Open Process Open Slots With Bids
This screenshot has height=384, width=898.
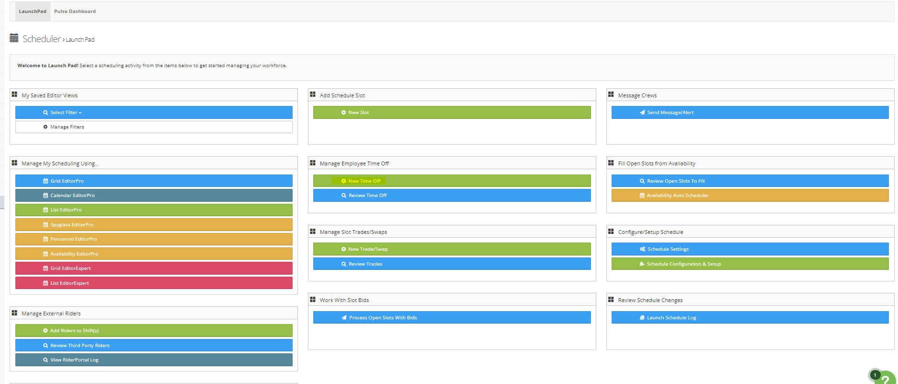(451, 318)
